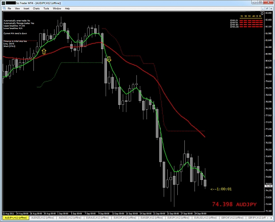Viewport: 275px width, 222px height.
Task: Select the yellow down arrow on chart
Action: [109, 59]
